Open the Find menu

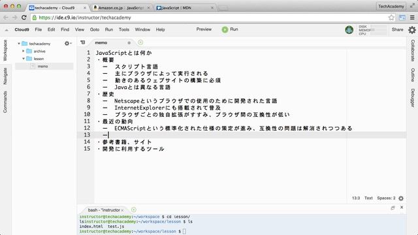tap(65, 29)
